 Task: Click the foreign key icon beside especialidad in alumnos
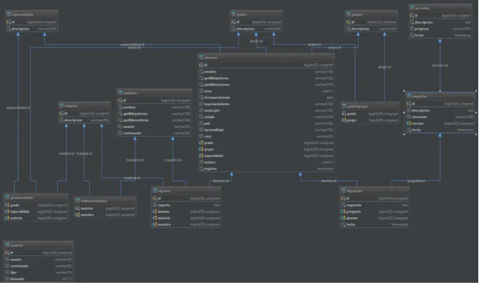coord(201,156)
